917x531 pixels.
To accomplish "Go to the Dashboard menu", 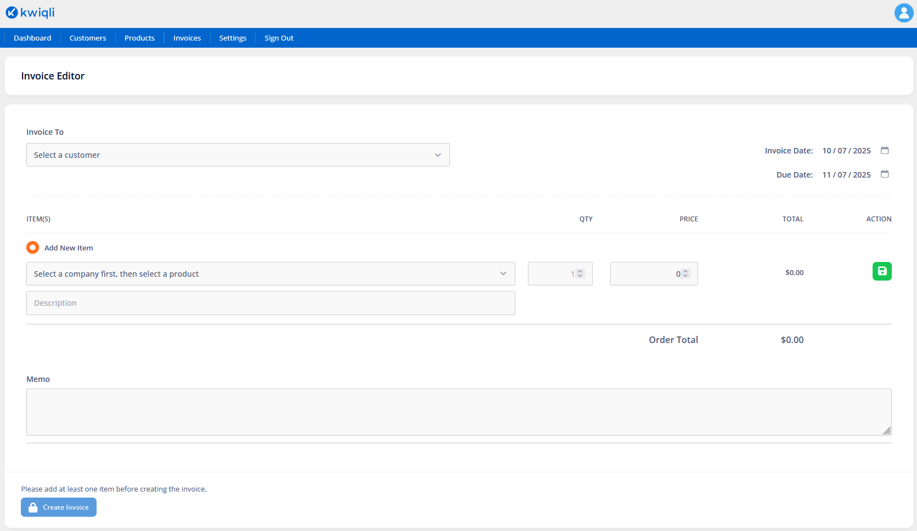I will pyautogui.click(x=32, y=38).
